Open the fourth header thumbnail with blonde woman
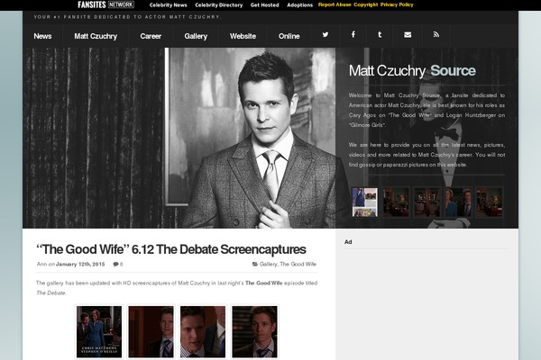Screen dimensions: 541x360 point(458,202)
